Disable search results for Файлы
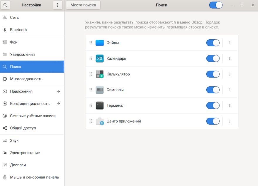This screenshot has width=258, height=186. point(213,43)
